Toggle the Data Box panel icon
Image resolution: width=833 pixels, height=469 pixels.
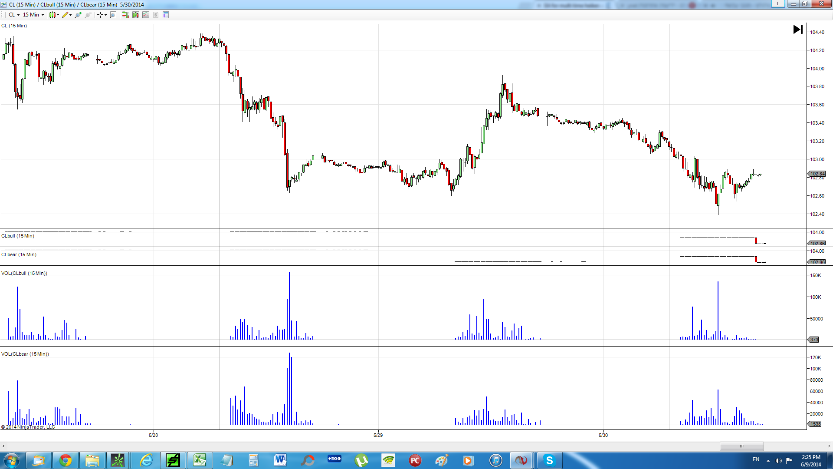166,15
